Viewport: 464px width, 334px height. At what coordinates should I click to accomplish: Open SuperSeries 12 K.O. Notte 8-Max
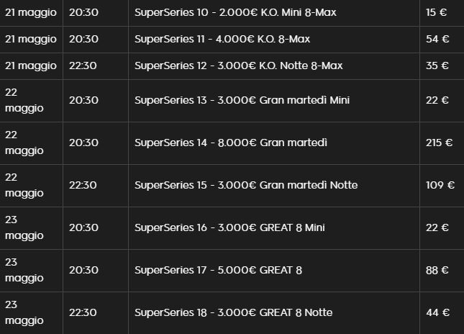tap(239, 66)
